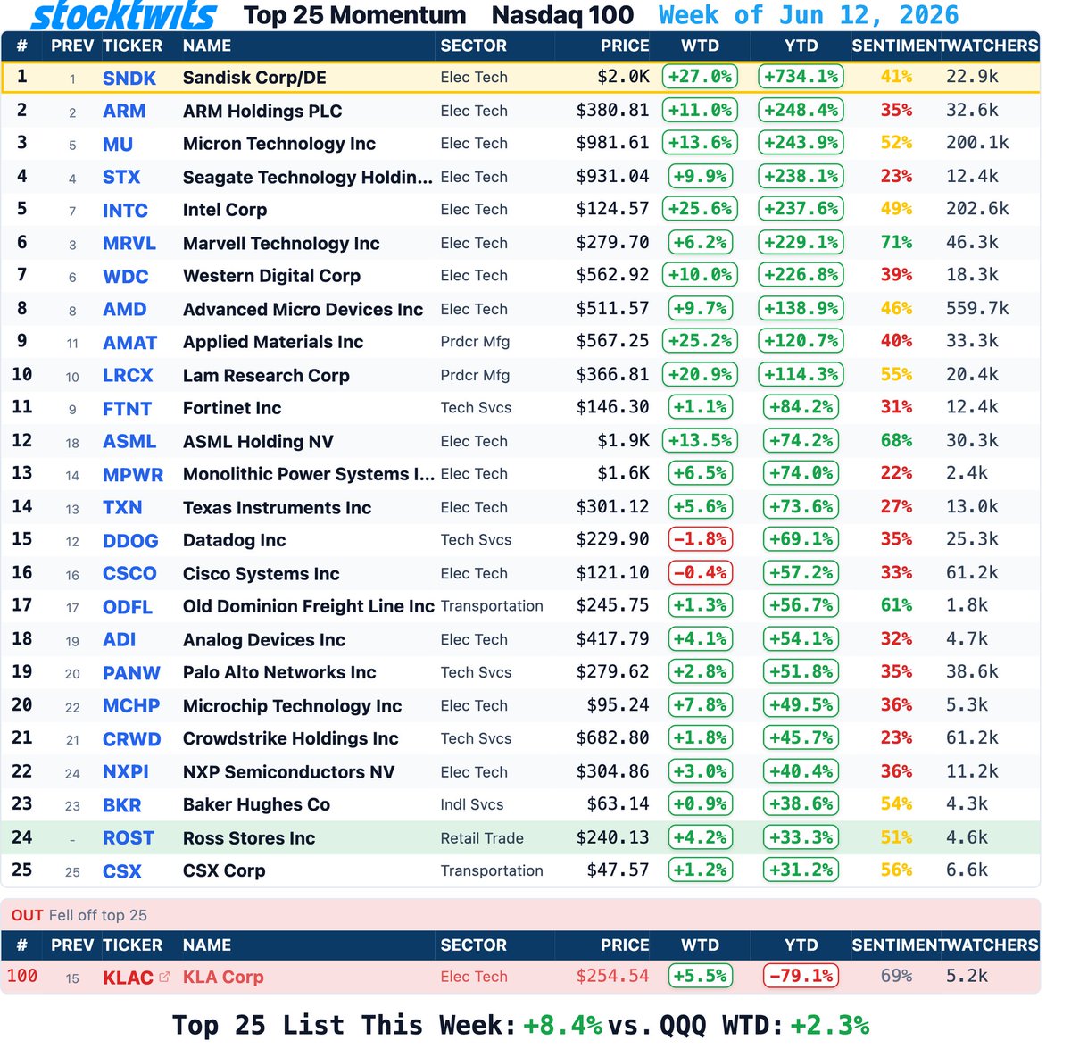Select the LRCX ticker
1071x1057 pixels.
(128, 376)
